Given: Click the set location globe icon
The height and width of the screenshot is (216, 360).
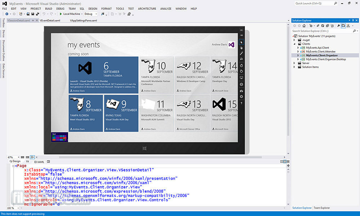Looking at the screenshot, I should pyautogui.click(x=241, y=84).
